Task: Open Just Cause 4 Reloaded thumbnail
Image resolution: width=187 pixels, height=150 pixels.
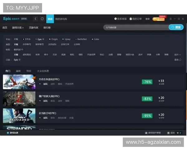Action: point(19,116)
